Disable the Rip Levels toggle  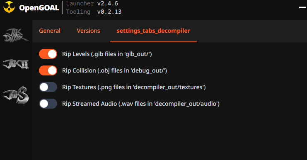(48, 54)
